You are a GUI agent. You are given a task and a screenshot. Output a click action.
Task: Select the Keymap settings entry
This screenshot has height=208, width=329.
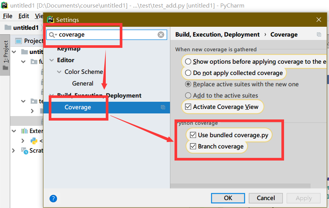(69, 49)
